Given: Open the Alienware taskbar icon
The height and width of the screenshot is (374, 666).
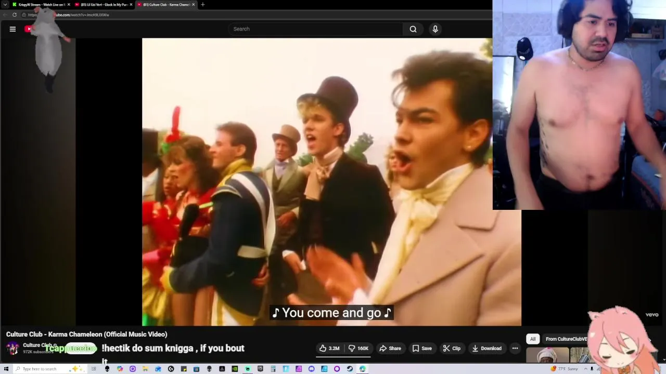Looking at the screenshot, I should [x=107, y=369].
